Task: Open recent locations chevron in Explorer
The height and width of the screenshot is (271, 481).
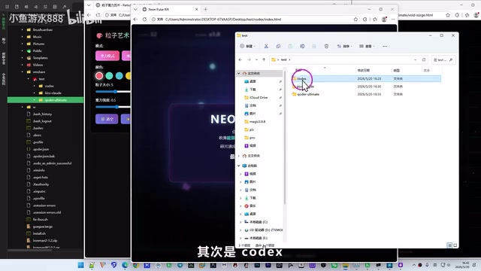Action: (256, 59)
